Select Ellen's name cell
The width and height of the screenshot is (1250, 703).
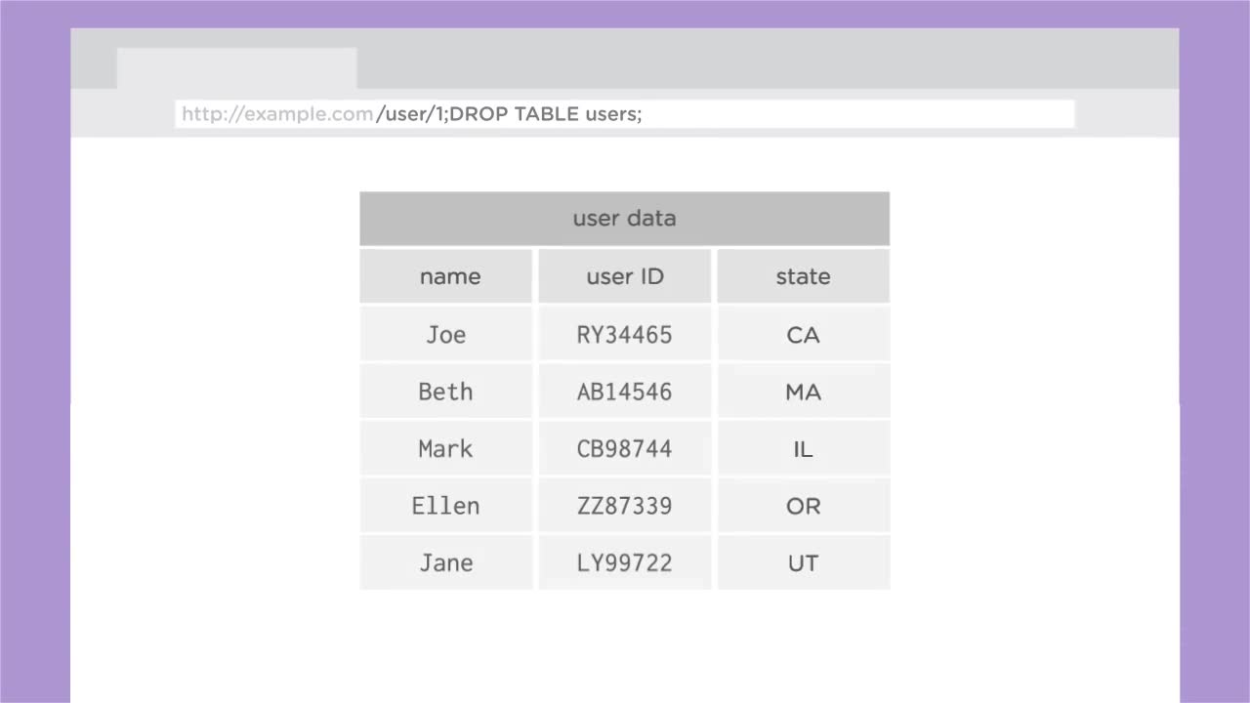pos(445,506)
